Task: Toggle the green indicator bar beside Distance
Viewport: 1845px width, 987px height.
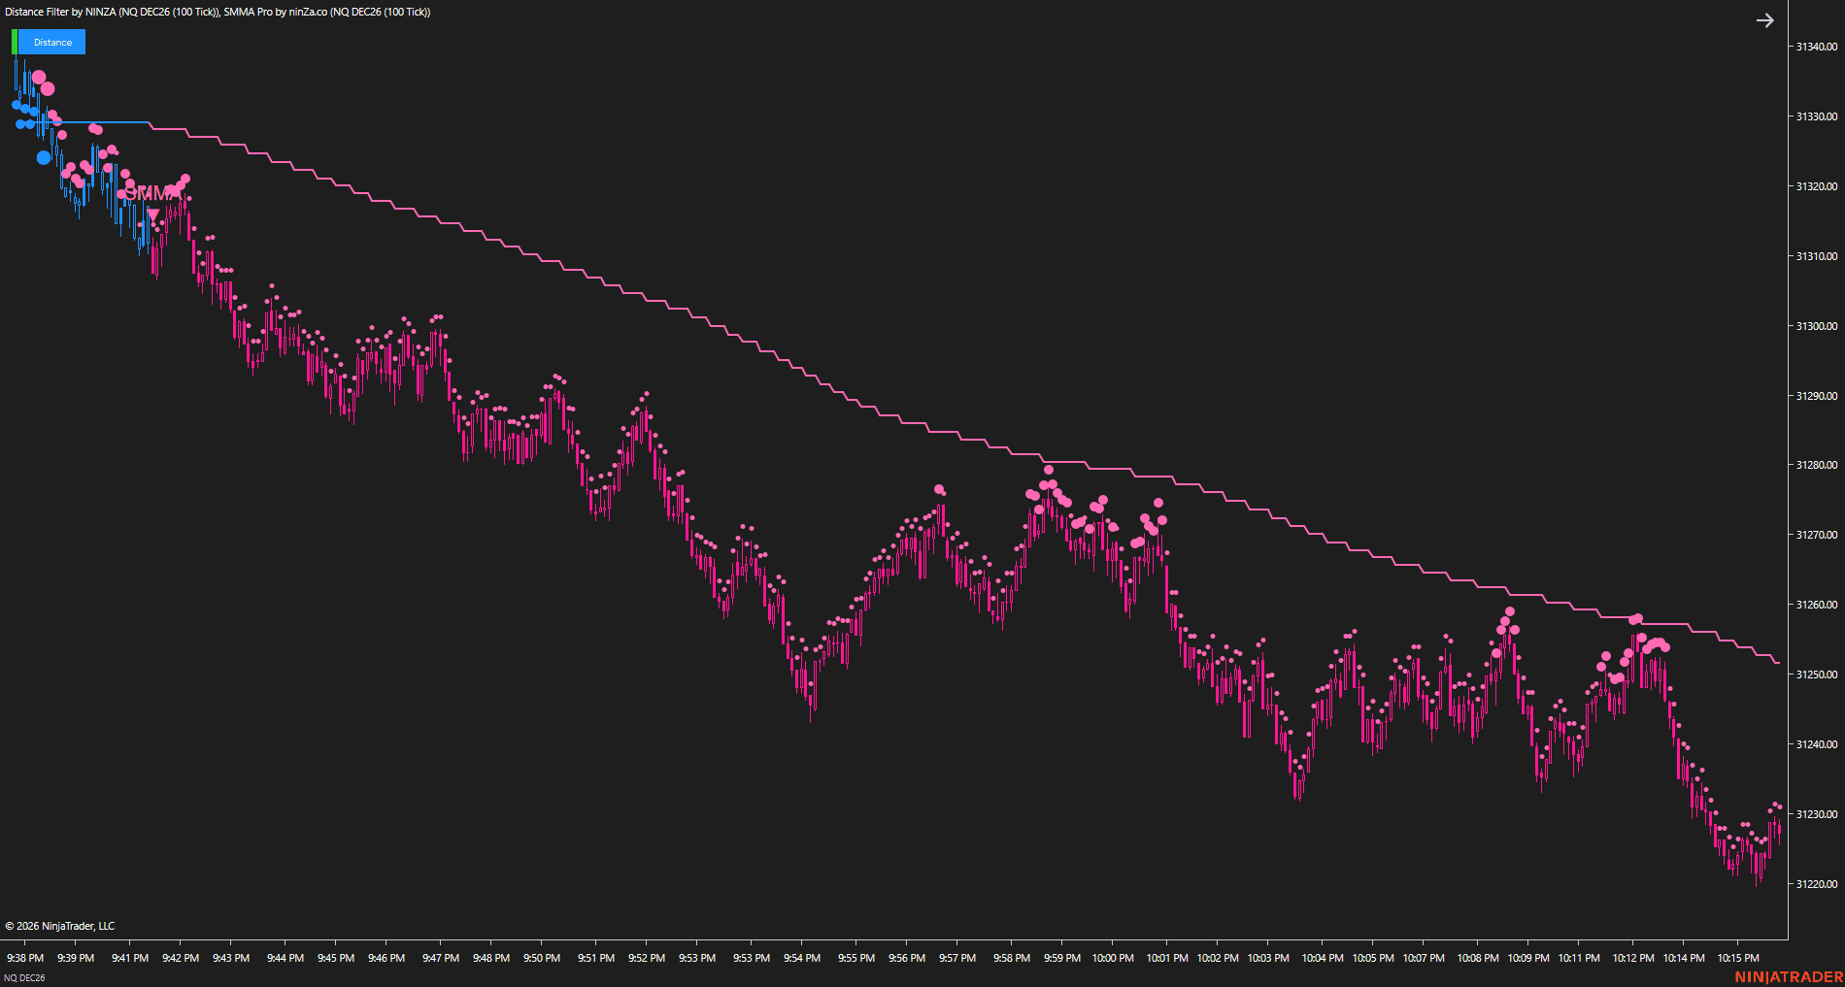Action: [15, 42]
